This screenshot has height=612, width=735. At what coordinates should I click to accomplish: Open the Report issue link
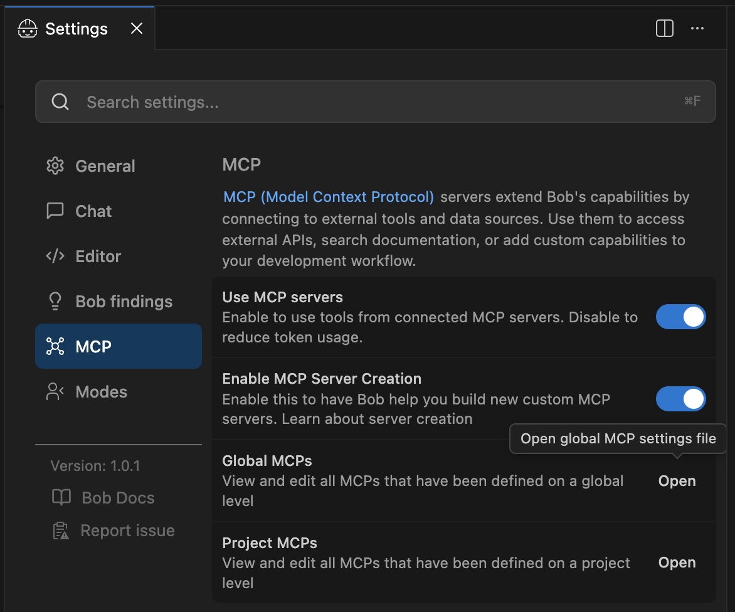127,530
